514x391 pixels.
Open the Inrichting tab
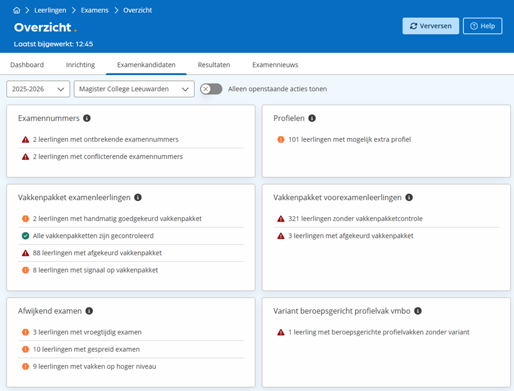click(x=80, y=65)
